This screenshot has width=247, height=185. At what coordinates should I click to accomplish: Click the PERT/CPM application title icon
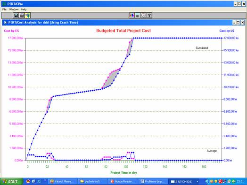[4, 4]
